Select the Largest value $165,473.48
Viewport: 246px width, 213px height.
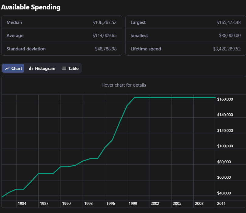[228, 22]
